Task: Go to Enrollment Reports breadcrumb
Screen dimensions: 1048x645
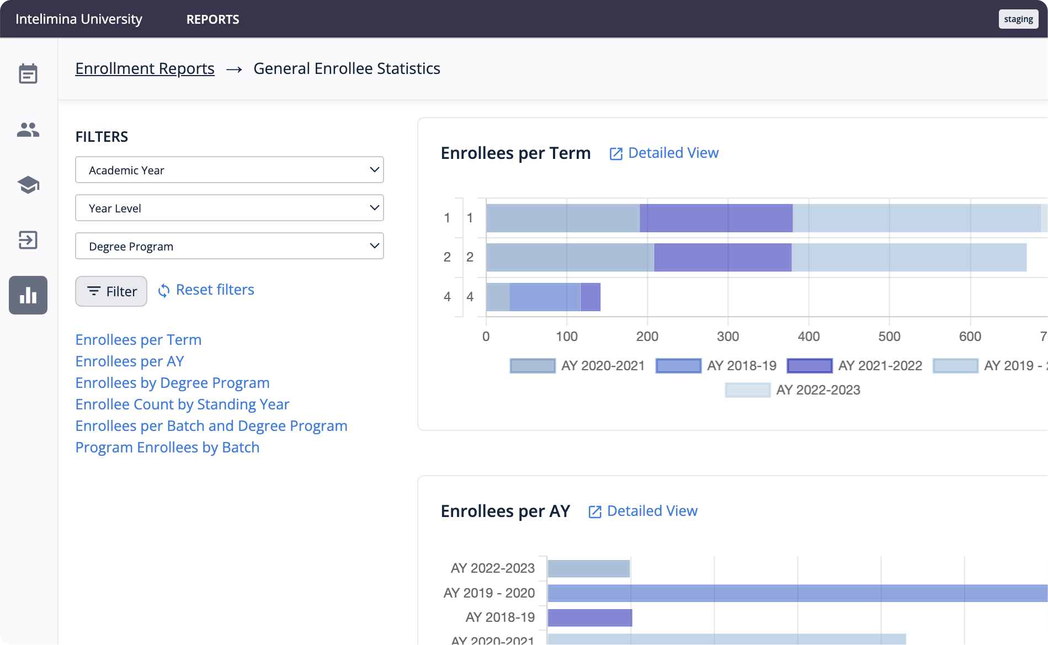Action: point(145,68)
